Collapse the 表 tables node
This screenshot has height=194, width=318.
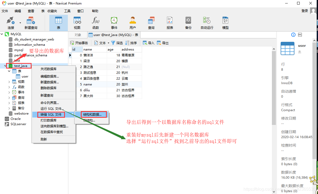[x=10, y=71]
